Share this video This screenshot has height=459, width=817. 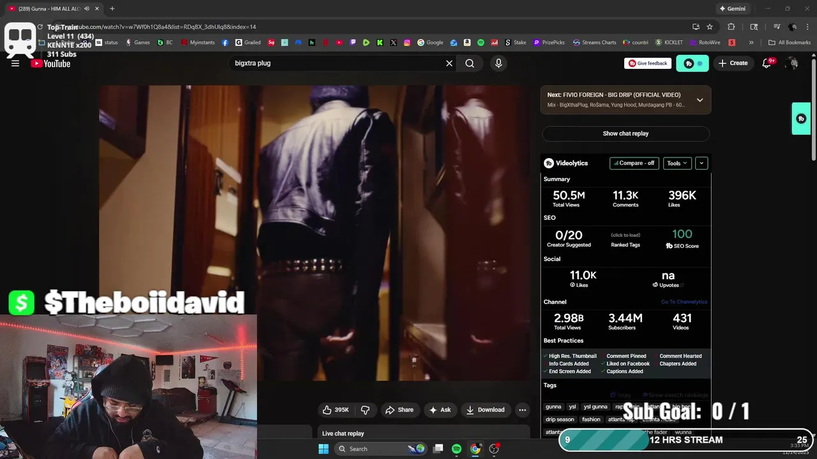[399, 410]
